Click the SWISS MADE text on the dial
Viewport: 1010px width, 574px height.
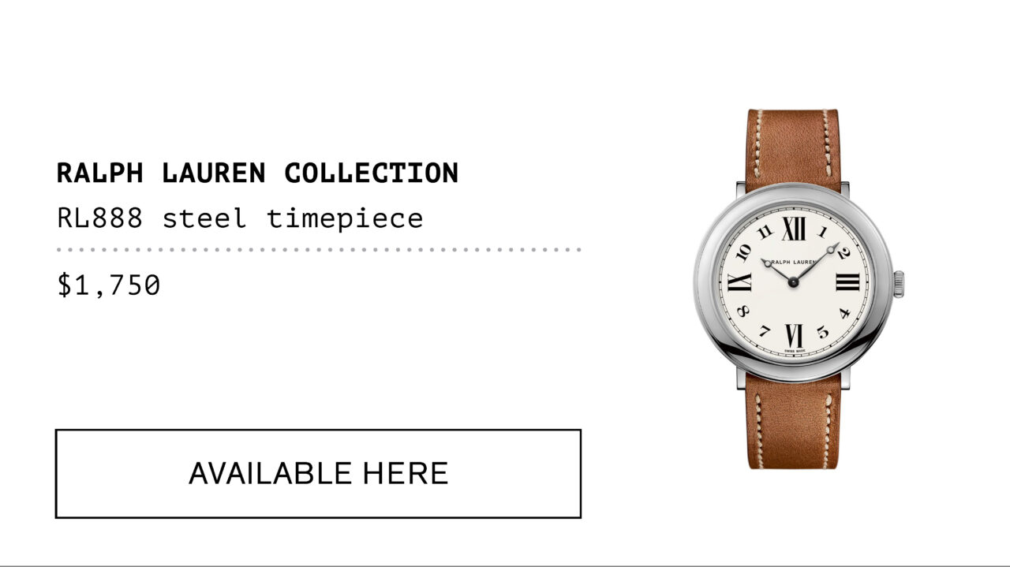click(794, 351)
